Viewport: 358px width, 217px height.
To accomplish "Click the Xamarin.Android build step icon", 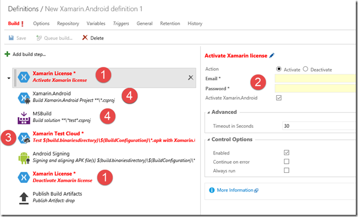I will [x=24, y=98].
